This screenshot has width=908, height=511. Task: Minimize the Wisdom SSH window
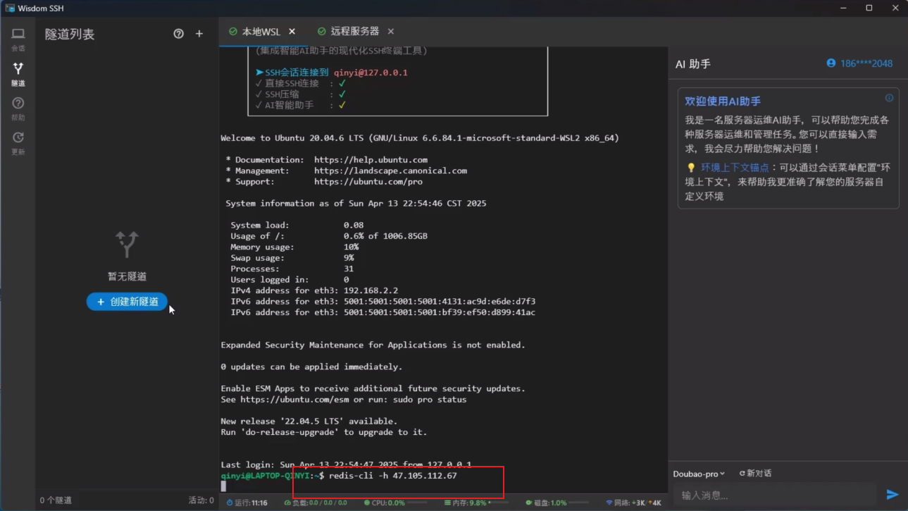click(845, 8)
